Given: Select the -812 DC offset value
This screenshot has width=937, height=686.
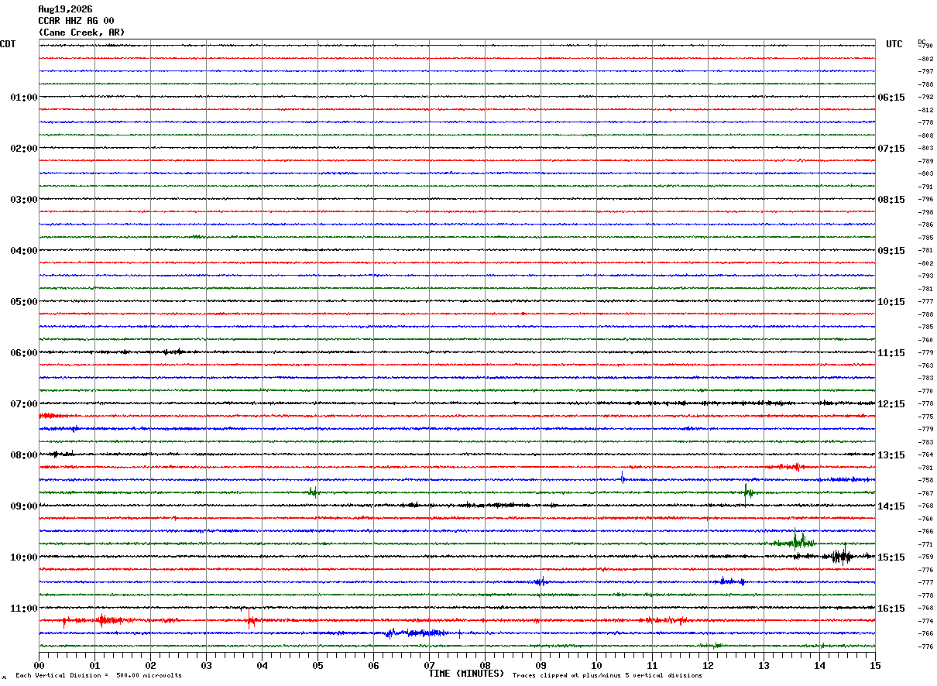Looking at the screenshot, I should (925, 110).
